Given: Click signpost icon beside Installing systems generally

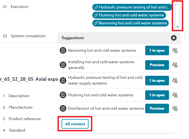Looking at the screenshot, I should (175, 65).
